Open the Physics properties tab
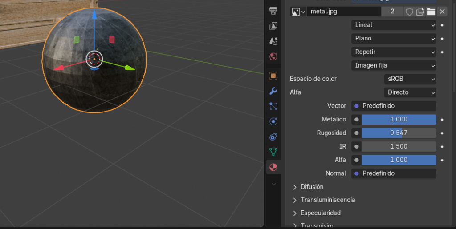456x229 pixels. coord(273,121)
